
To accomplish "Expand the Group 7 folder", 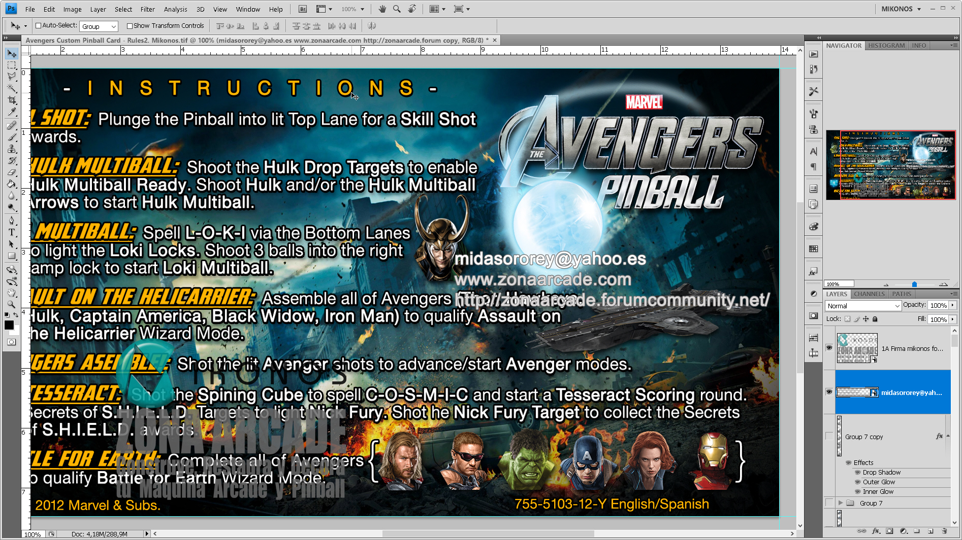I will tap(841, 503).
